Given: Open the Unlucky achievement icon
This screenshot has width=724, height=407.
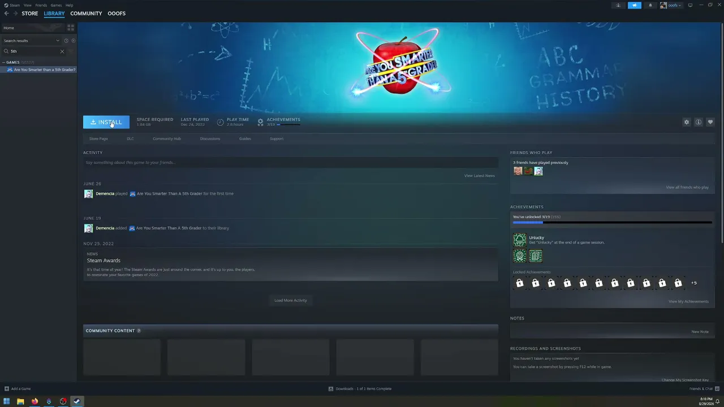Looking at the screenshot, I should tap(519, 240).
